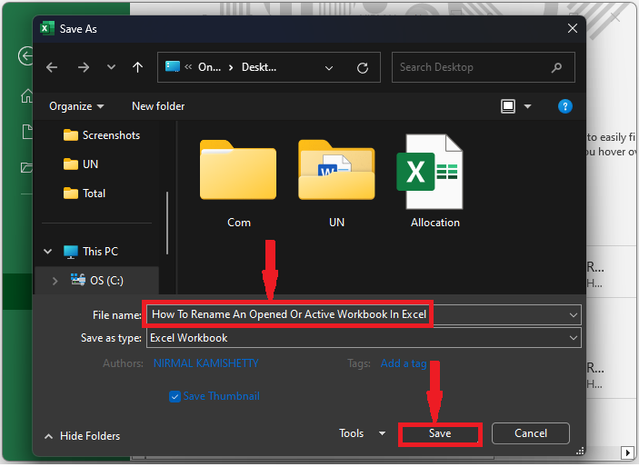Go back using the left arrow navigation

52,67
